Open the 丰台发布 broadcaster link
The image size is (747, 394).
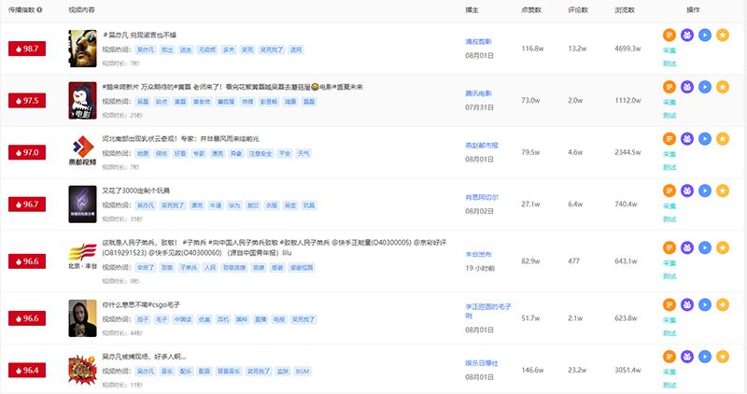pyautogui.click(x=478, y=254)
